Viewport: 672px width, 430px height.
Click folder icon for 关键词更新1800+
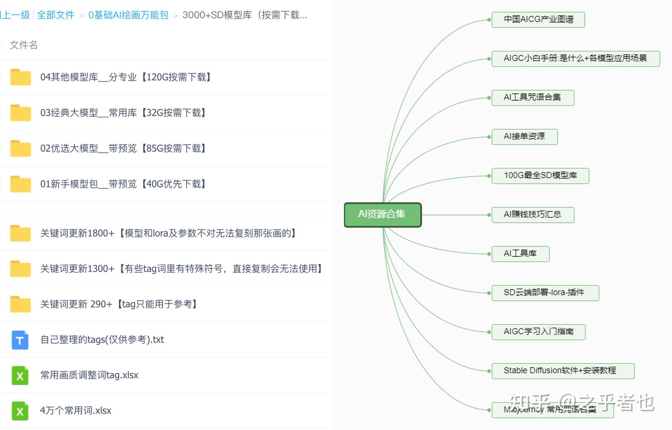click(20, 233)
